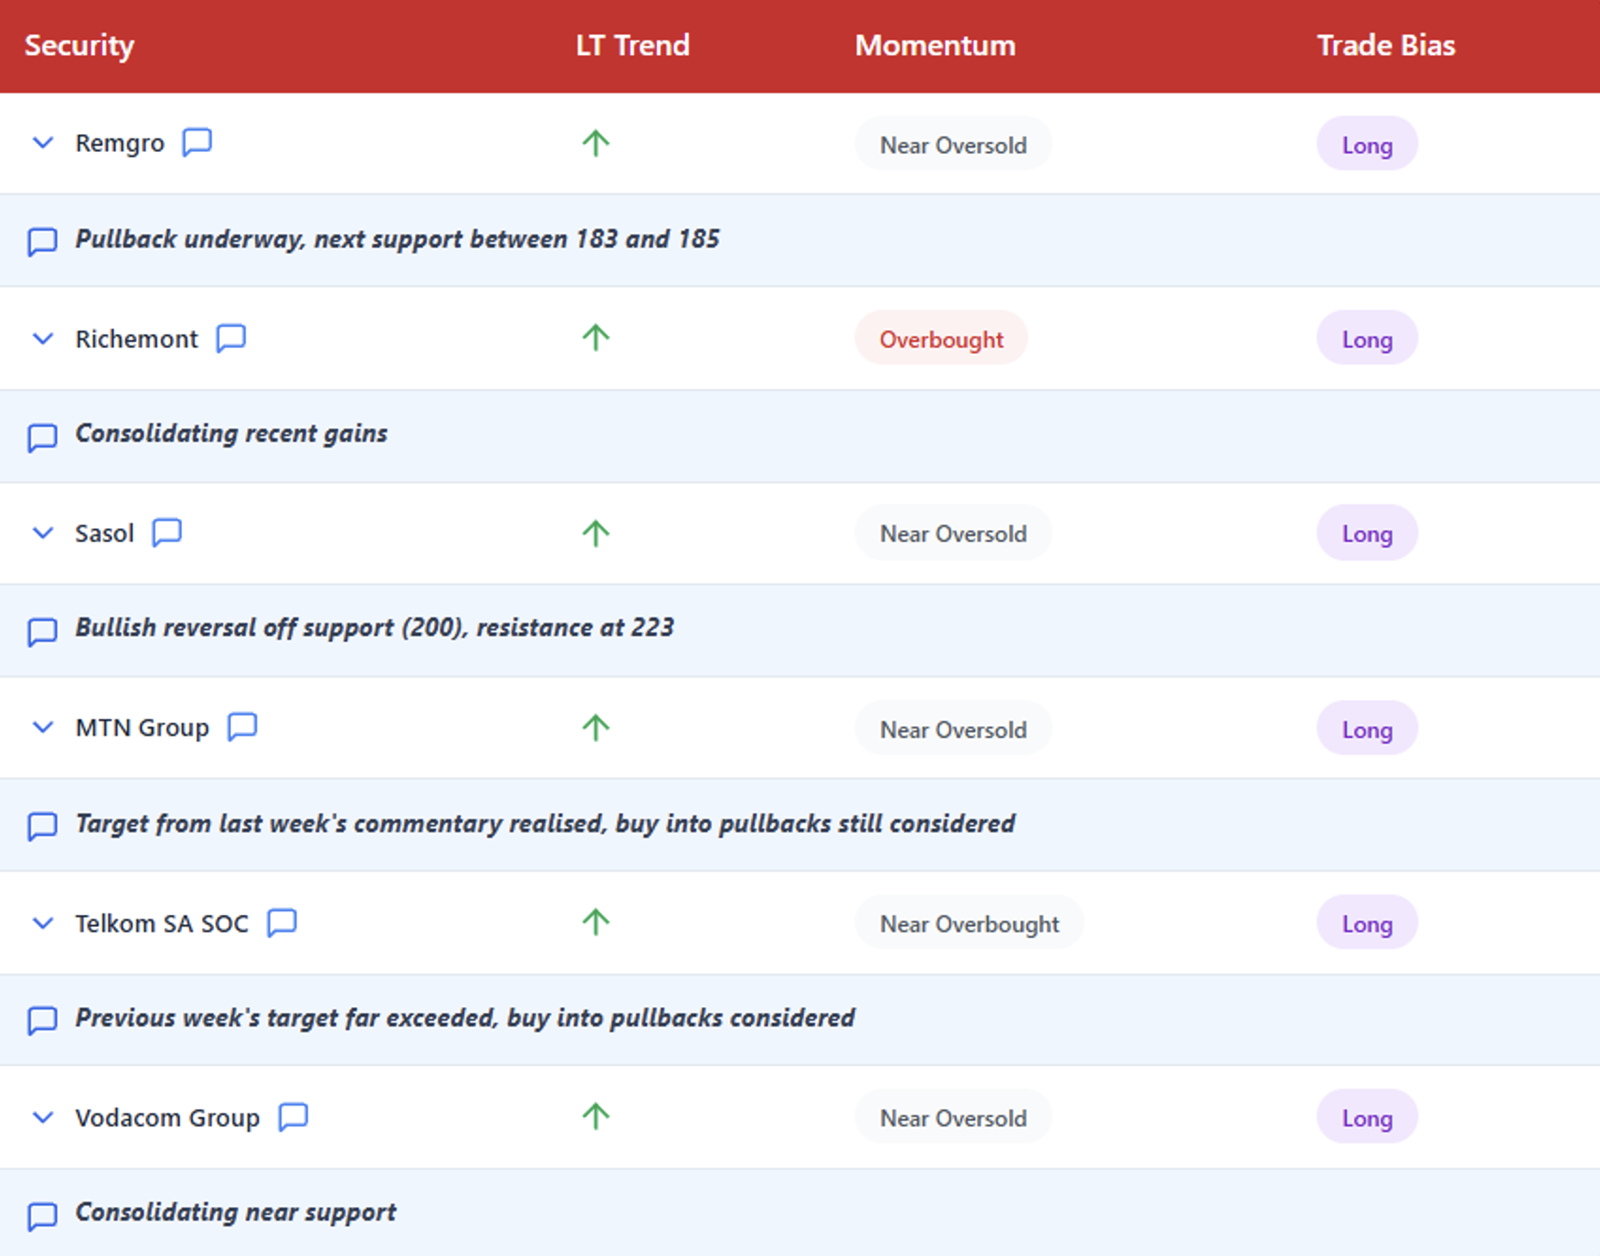
Task: Click the comment icon before 'Target from last week's' note
Action: pyautogui.click(x=42, y=826)
